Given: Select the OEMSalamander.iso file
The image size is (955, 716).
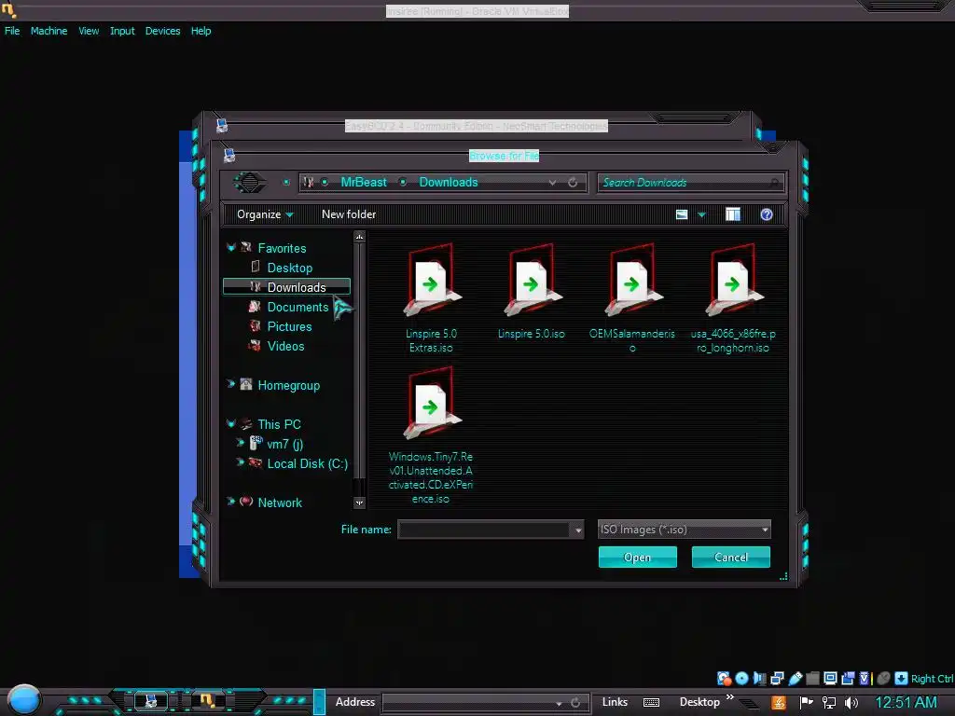Looking at the screenshot, I should tap(632, 298).
